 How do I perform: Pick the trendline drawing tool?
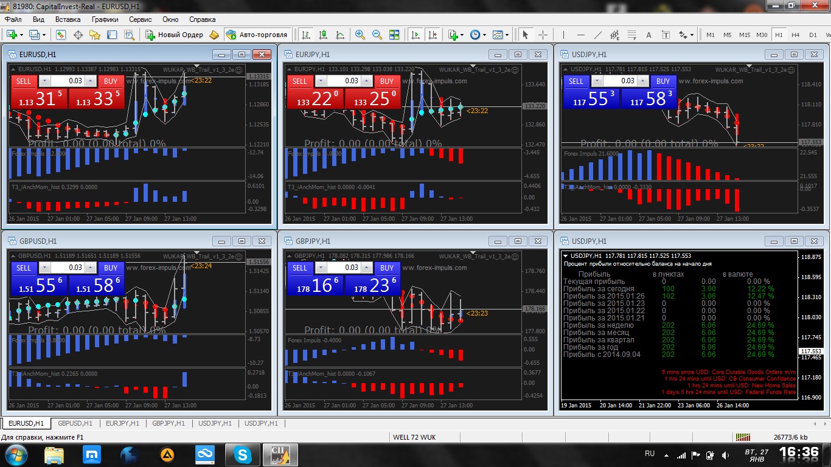(597, 35)
